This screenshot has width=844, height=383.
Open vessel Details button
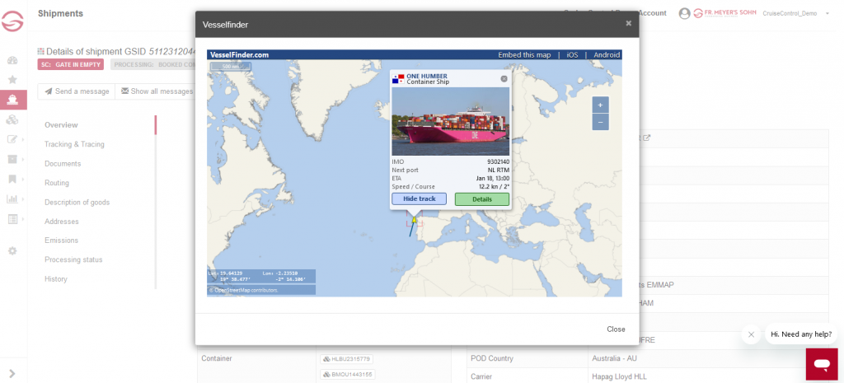point(481,199)
